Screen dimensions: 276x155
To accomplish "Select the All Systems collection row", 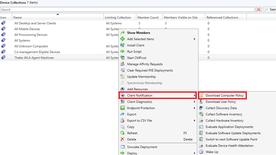I will coord(22,40).
